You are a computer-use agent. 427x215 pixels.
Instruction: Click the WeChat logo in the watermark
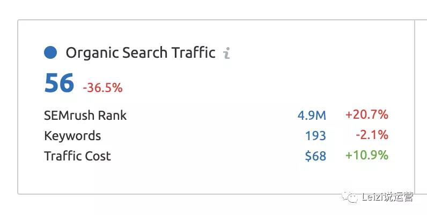[350, 197]
